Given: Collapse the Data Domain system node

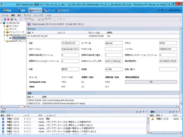Looking at the screenshot, I should pyautogui.click(x=4, y=35).
